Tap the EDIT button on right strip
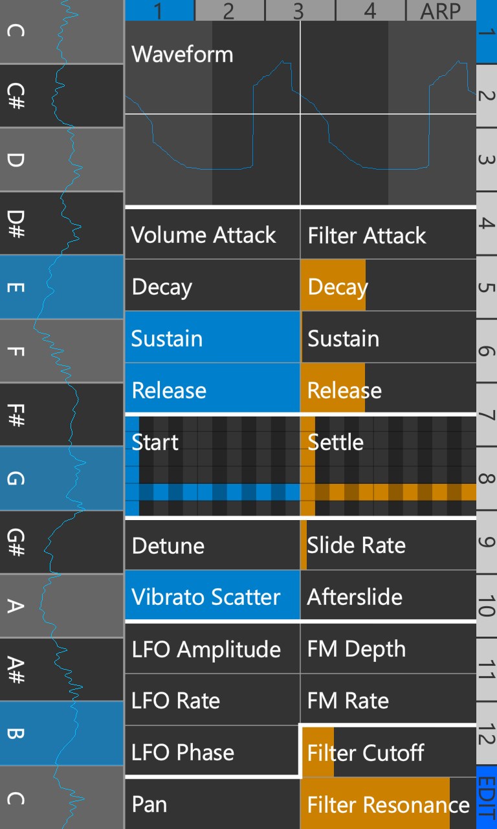This screenshot has width=497, height=829. (487, 796)
